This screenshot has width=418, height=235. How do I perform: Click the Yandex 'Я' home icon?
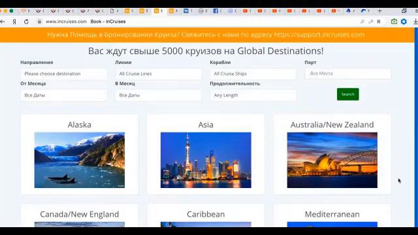[x=14, y=22]
